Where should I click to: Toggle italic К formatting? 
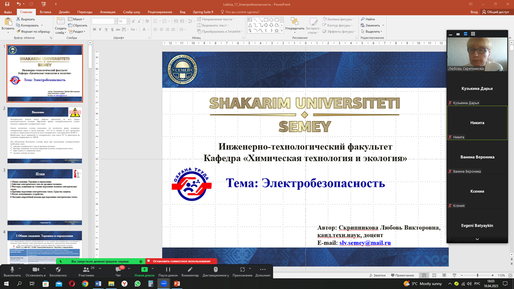coord(100,30)
